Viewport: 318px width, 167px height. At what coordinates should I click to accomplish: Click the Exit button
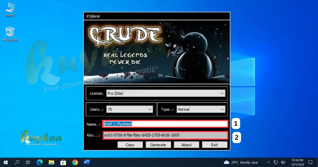click(215, 145)
